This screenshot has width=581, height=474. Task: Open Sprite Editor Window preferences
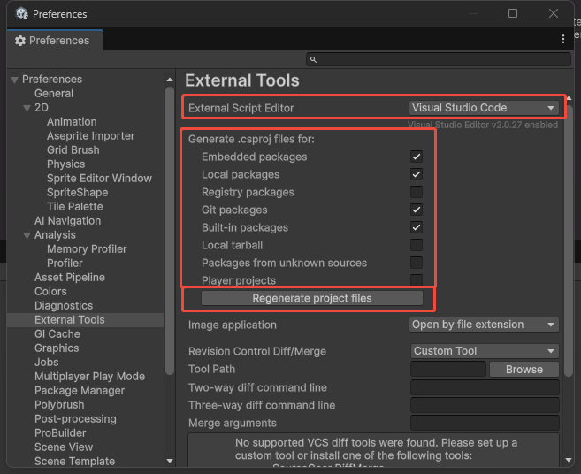[x=99, y=179]
